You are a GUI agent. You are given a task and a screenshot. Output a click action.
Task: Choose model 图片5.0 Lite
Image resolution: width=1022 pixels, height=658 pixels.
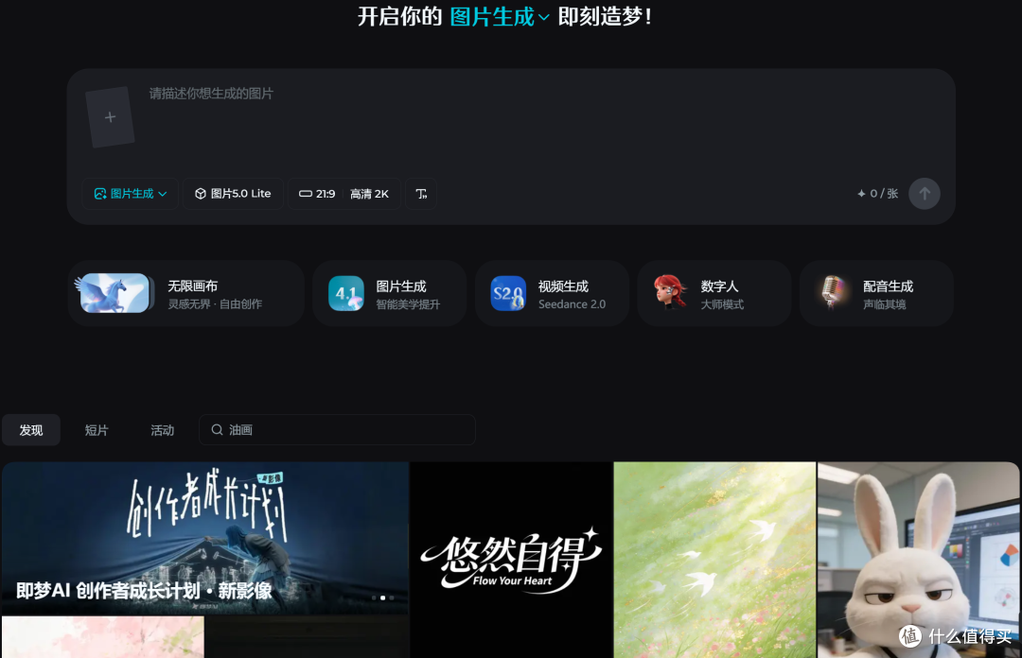click(x=234, y=194)
